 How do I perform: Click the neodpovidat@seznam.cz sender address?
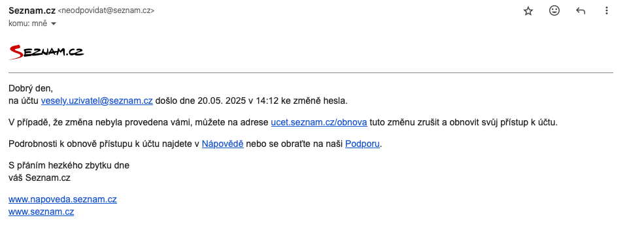coord(106,10)
